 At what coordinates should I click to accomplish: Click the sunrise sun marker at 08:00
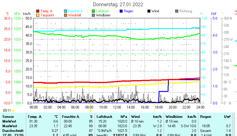point(90,111)
